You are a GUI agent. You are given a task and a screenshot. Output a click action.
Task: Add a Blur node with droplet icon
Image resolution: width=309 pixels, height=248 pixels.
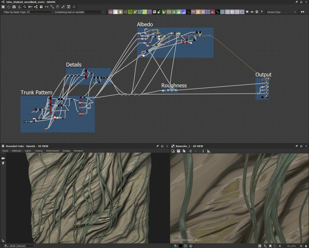click(x=120, y=12)
